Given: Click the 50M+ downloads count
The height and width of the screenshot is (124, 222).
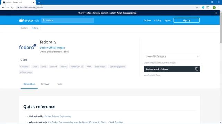Looking at the screenshot, I should pos(25,60).
